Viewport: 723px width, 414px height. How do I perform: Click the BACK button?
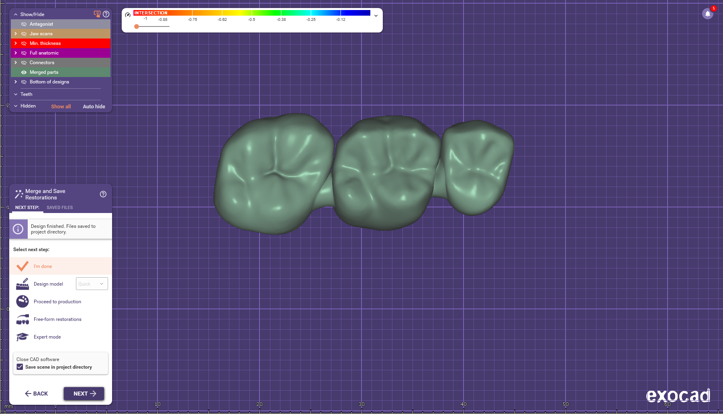pyautogui.click(x=37, y=394)
